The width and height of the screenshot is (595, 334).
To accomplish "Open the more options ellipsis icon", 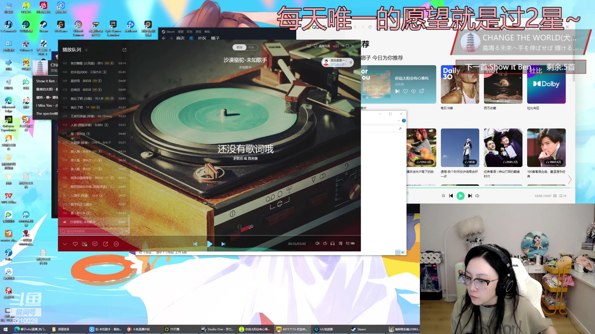I will (116, 244).
